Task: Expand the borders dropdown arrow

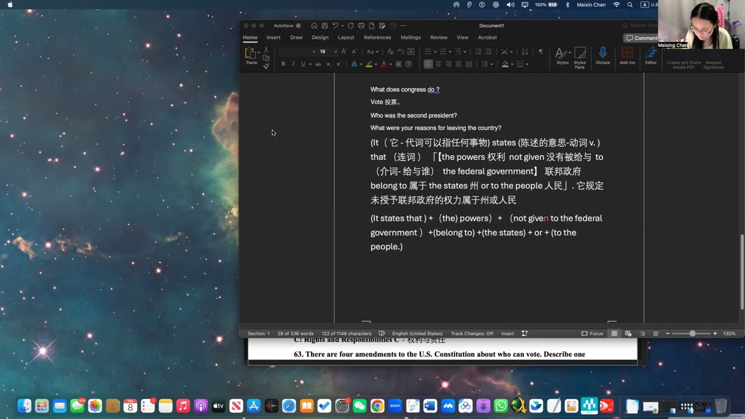Action: [x=527, y=64]
